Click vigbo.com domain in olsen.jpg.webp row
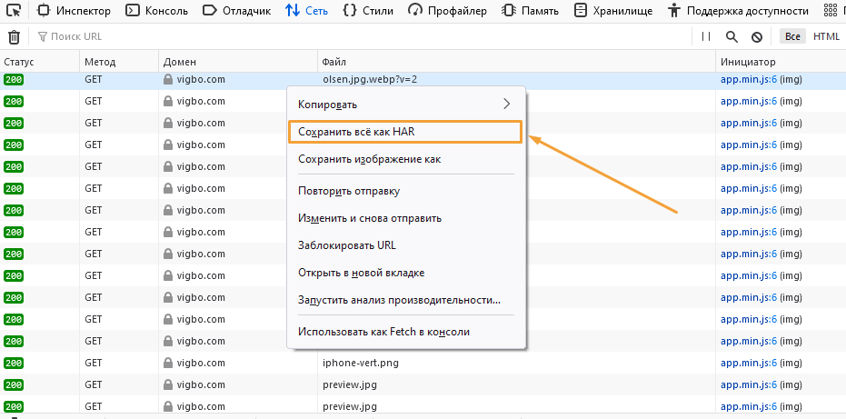The width and height of the screenshot is (846, 419). (x=201, y=79)
